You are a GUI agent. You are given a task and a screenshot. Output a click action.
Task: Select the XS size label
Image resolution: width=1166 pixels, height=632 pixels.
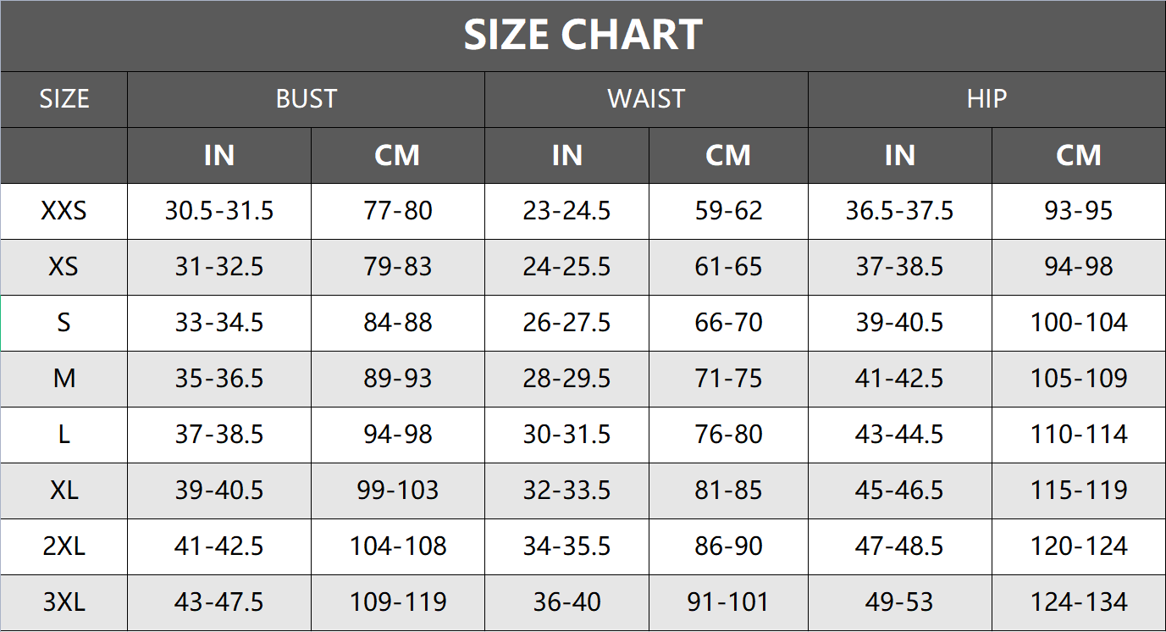click(64, 267)
